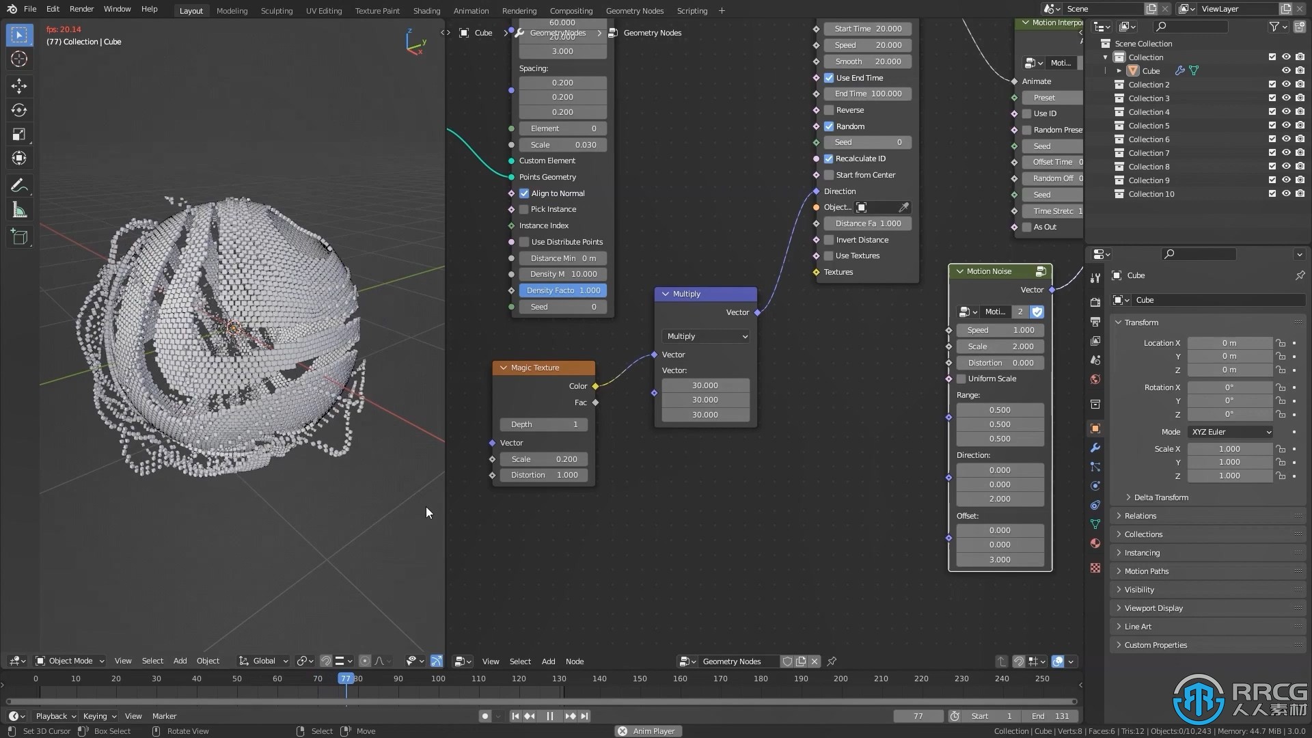Open the Output properties tab icon

click(x=1095, y=321)
